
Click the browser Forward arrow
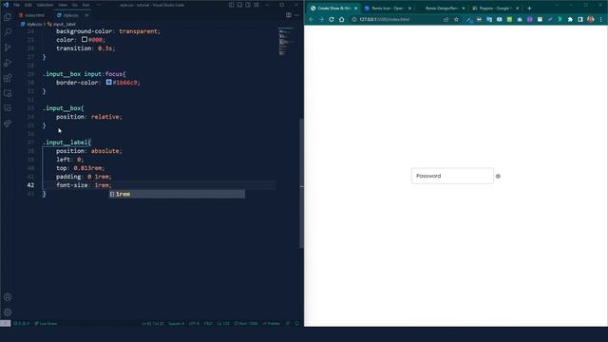[x=321, y=19]
